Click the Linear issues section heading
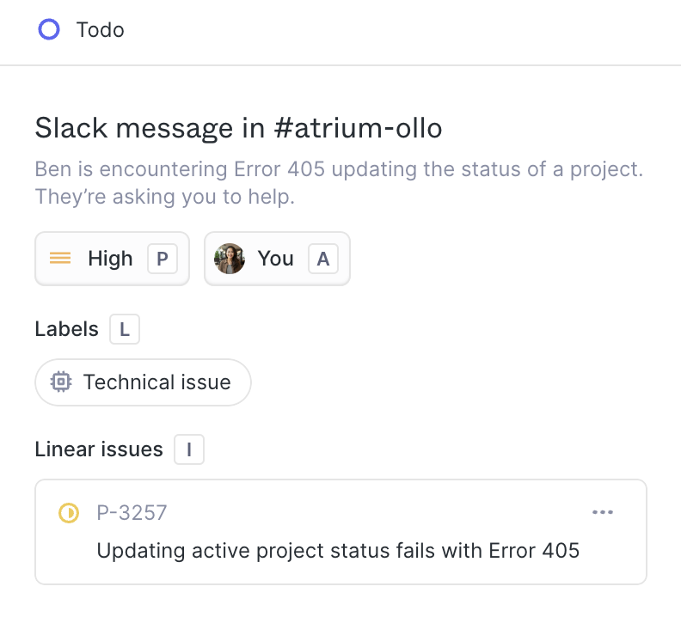Viewport: 681px width, 617px height. [x=99, y=449]
